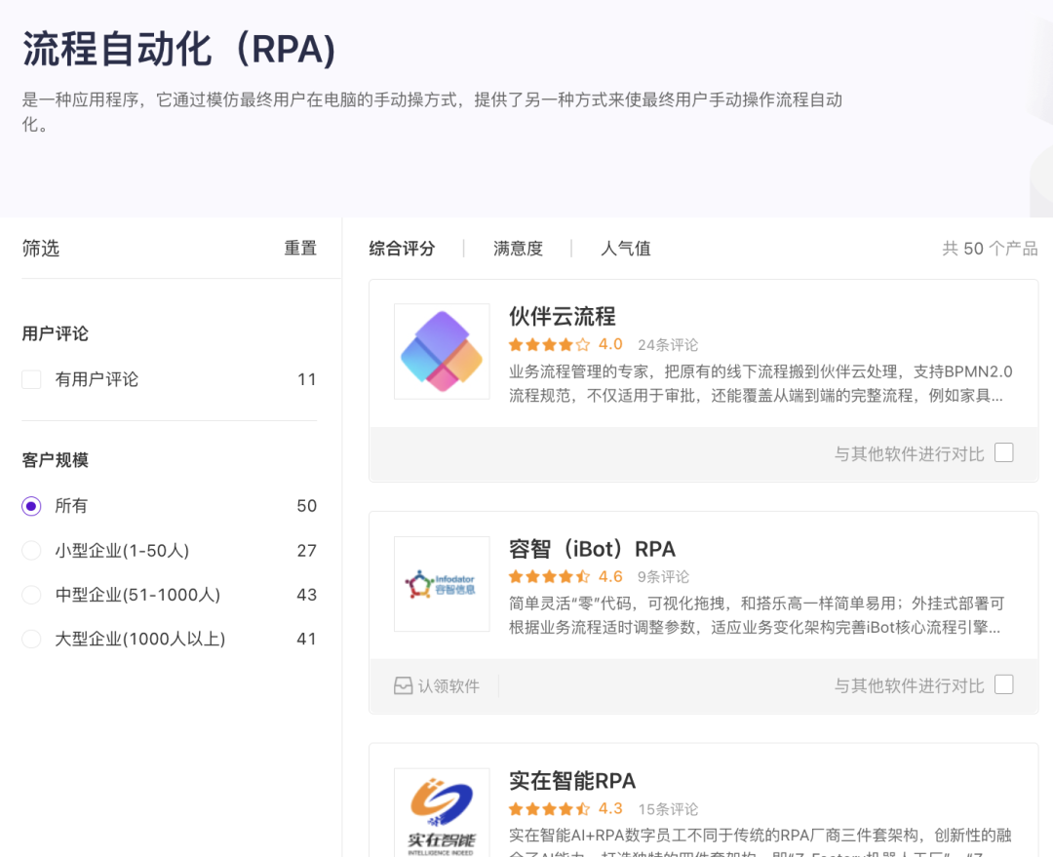
Task: Click the 容智 iBot RPA star rating
Action: click(549, 577)
